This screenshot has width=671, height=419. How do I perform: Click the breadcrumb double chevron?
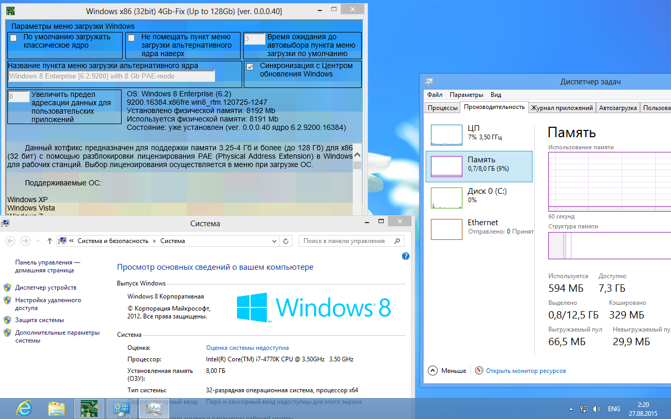[71, 241]
